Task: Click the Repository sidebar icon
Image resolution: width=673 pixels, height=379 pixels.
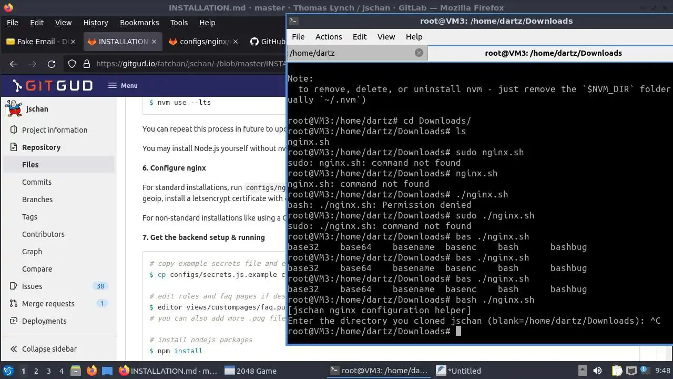Action: (x=13, y=147)
